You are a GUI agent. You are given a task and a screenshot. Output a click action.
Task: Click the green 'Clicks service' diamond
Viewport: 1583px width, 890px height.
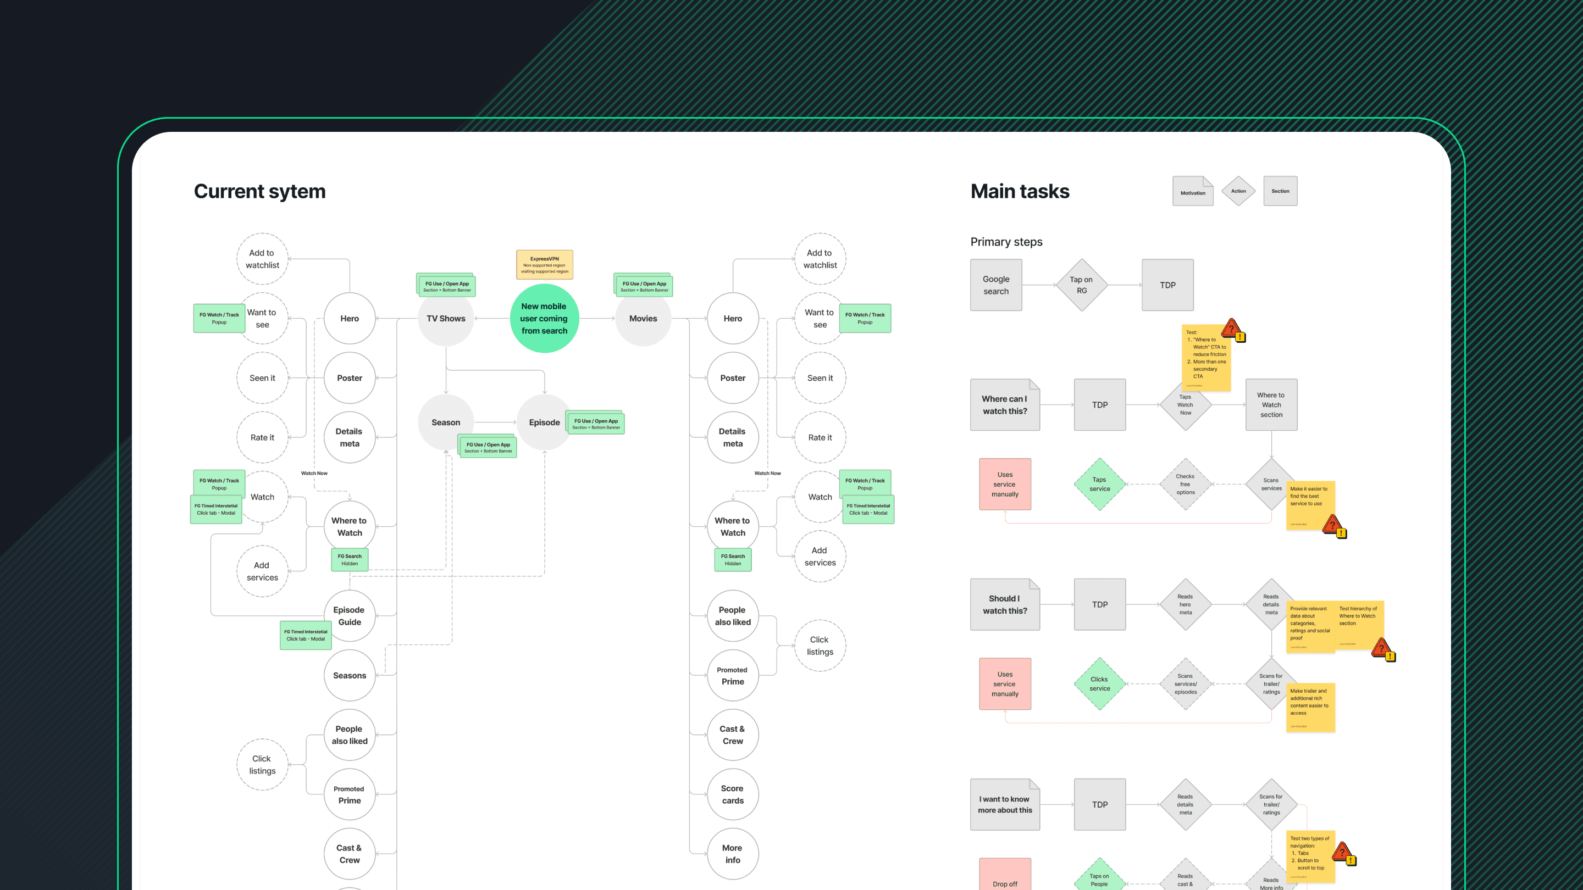pyautogui.click(x=1099, y=683)
